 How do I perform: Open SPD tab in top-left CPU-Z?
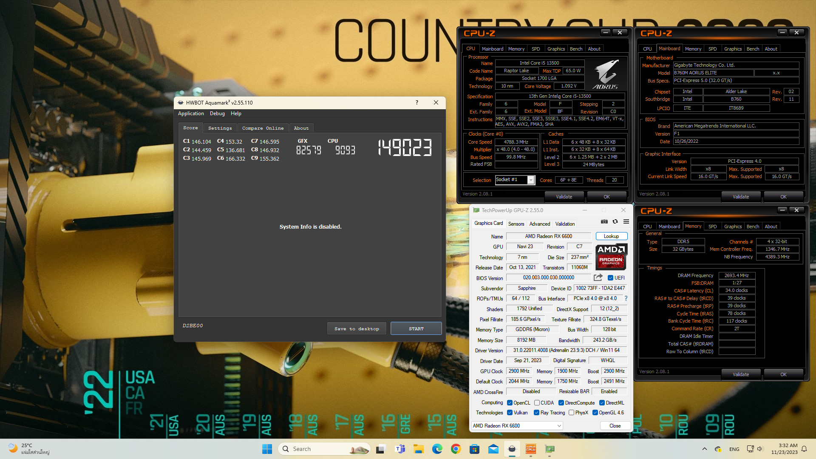click(x=535, y=49)
